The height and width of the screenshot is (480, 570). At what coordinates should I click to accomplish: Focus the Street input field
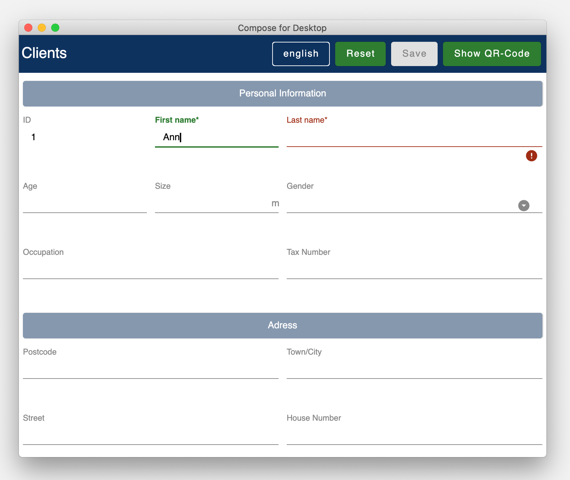[x=151, y=436]
